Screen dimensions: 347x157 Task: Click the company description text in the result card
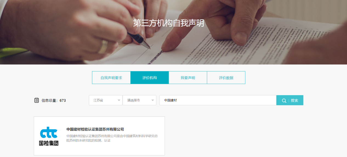pyautogui.click(x=112, y=138)
